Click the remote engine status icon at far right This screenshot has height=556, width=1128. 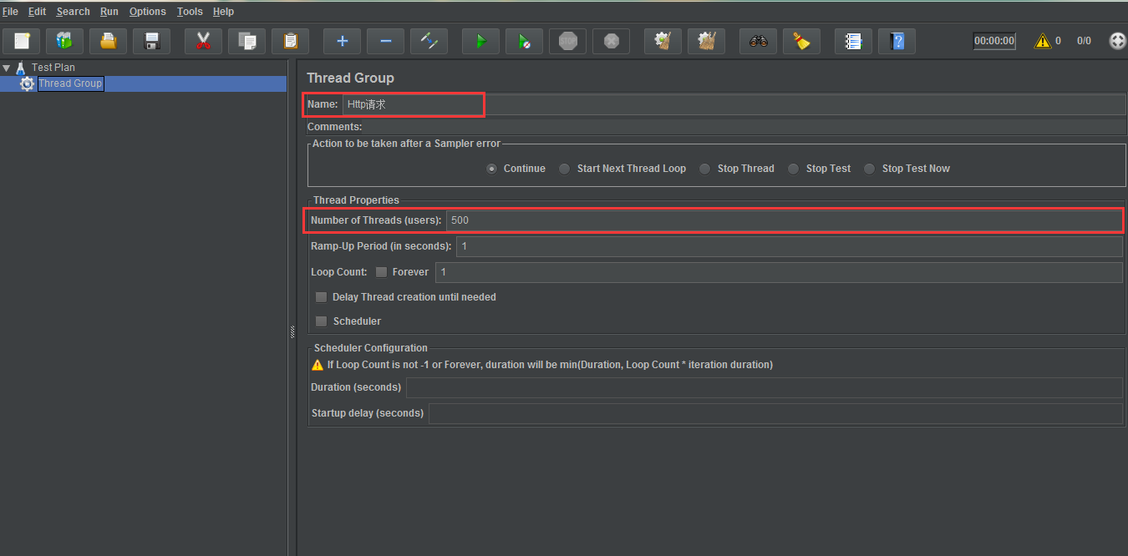(1117, 41)
